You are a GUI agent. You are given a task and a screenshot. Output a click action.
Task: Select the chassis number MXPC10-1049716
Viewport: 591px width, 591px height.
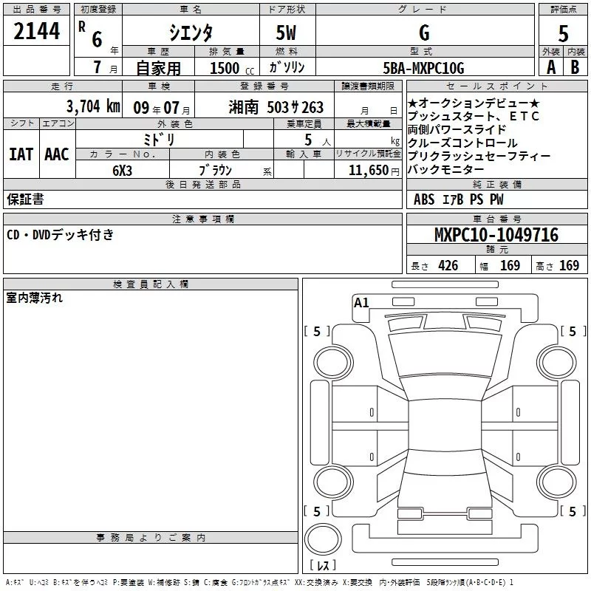click(x=496, y=235)
